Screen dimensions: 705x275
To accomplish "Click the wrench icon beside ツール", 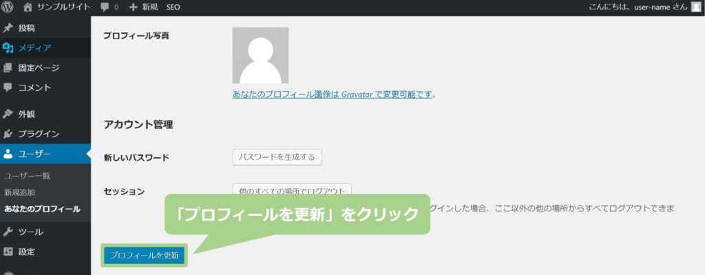I will [8, 232].
